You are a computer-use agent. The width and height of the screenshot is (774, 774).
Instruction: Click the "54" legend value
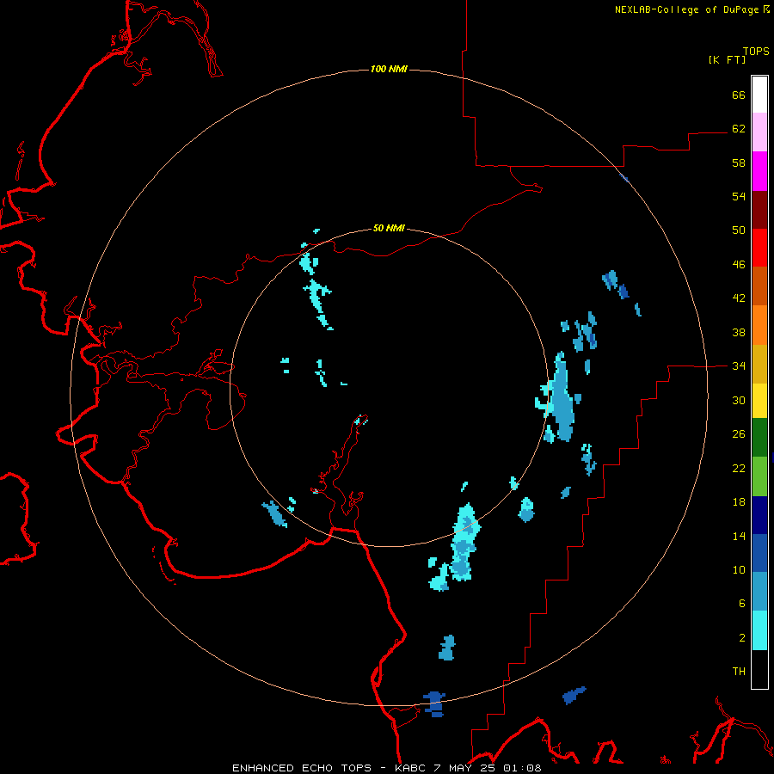point(739,196)
